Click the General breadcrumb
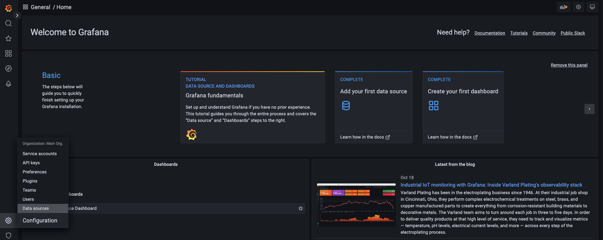 [41, 7]
